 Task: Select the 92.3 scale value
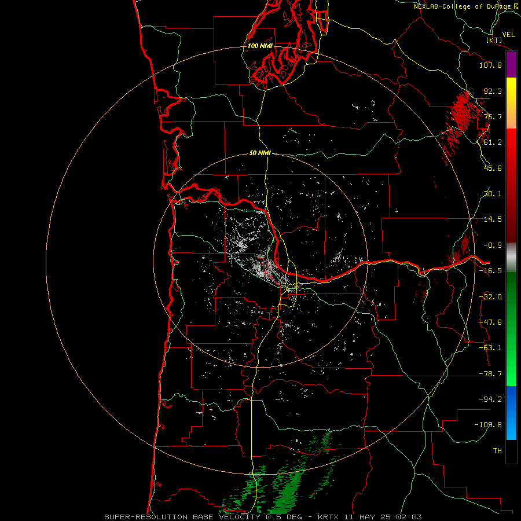pos(493,91)
